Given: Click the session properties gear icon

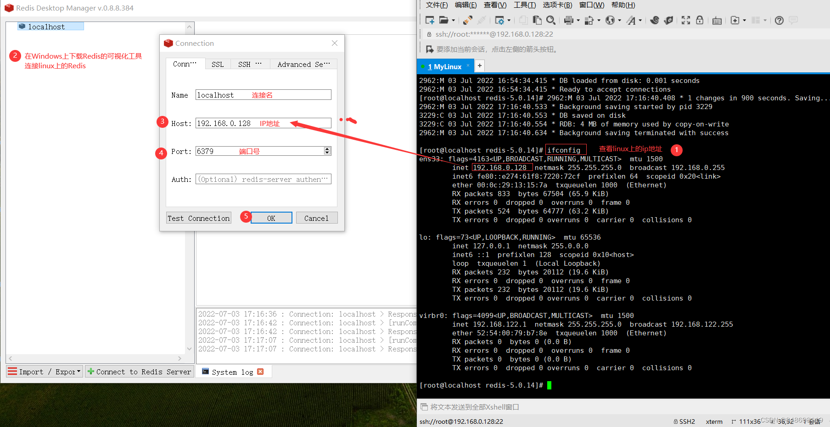Looking at the screenshot, I should pos(499,20).
